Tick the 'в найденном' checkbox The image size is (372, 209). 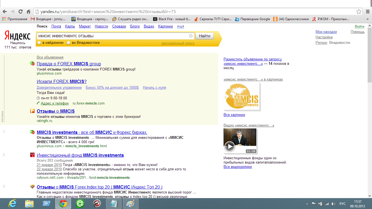click(x=39, y=43)
